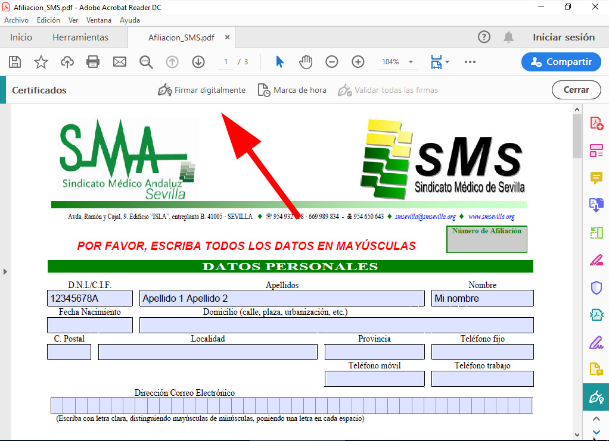Open the blue Export PDF tool in the sidebar

596,204
